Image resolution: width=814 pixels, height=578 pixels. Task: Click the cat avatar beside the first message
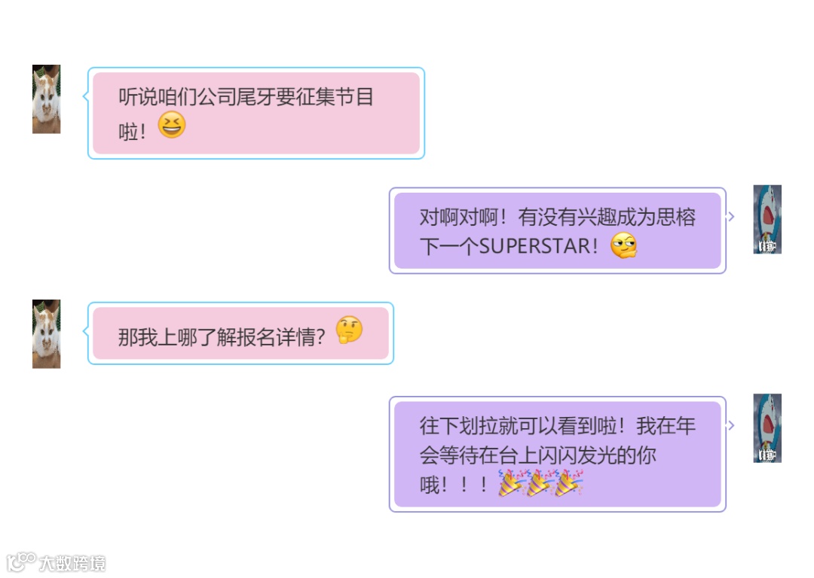[46, 99]
